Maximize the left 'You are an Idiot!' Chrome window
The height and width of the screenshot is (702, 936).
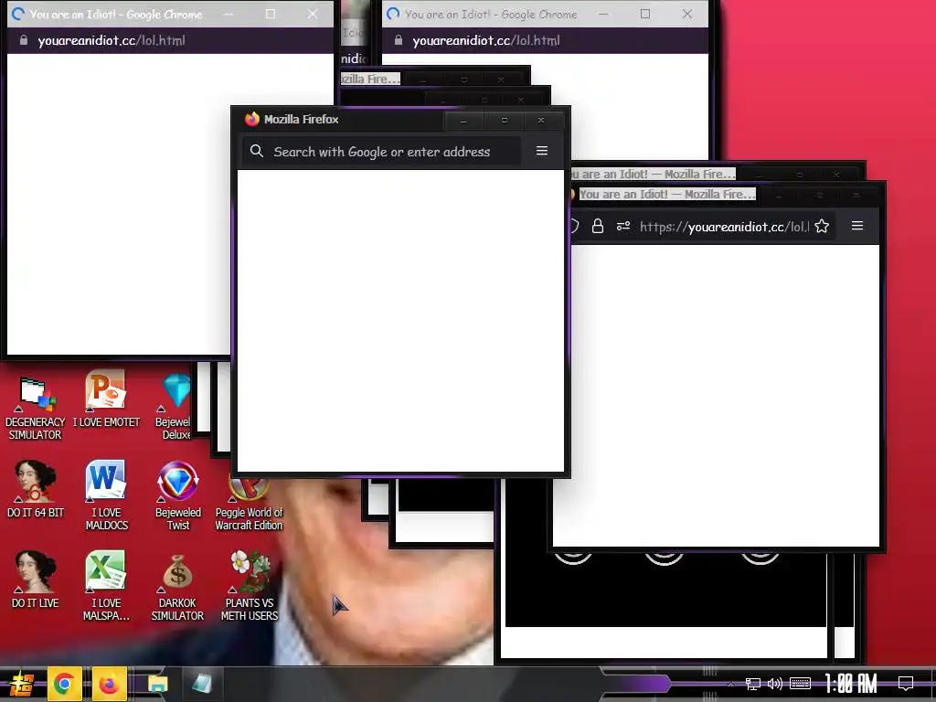coord(271,14)
